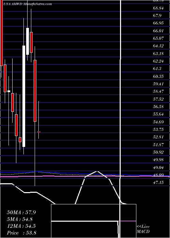Click the 50.92 price axis label
Viewport: 170px width, 238px height.
(x=158, y=152)
